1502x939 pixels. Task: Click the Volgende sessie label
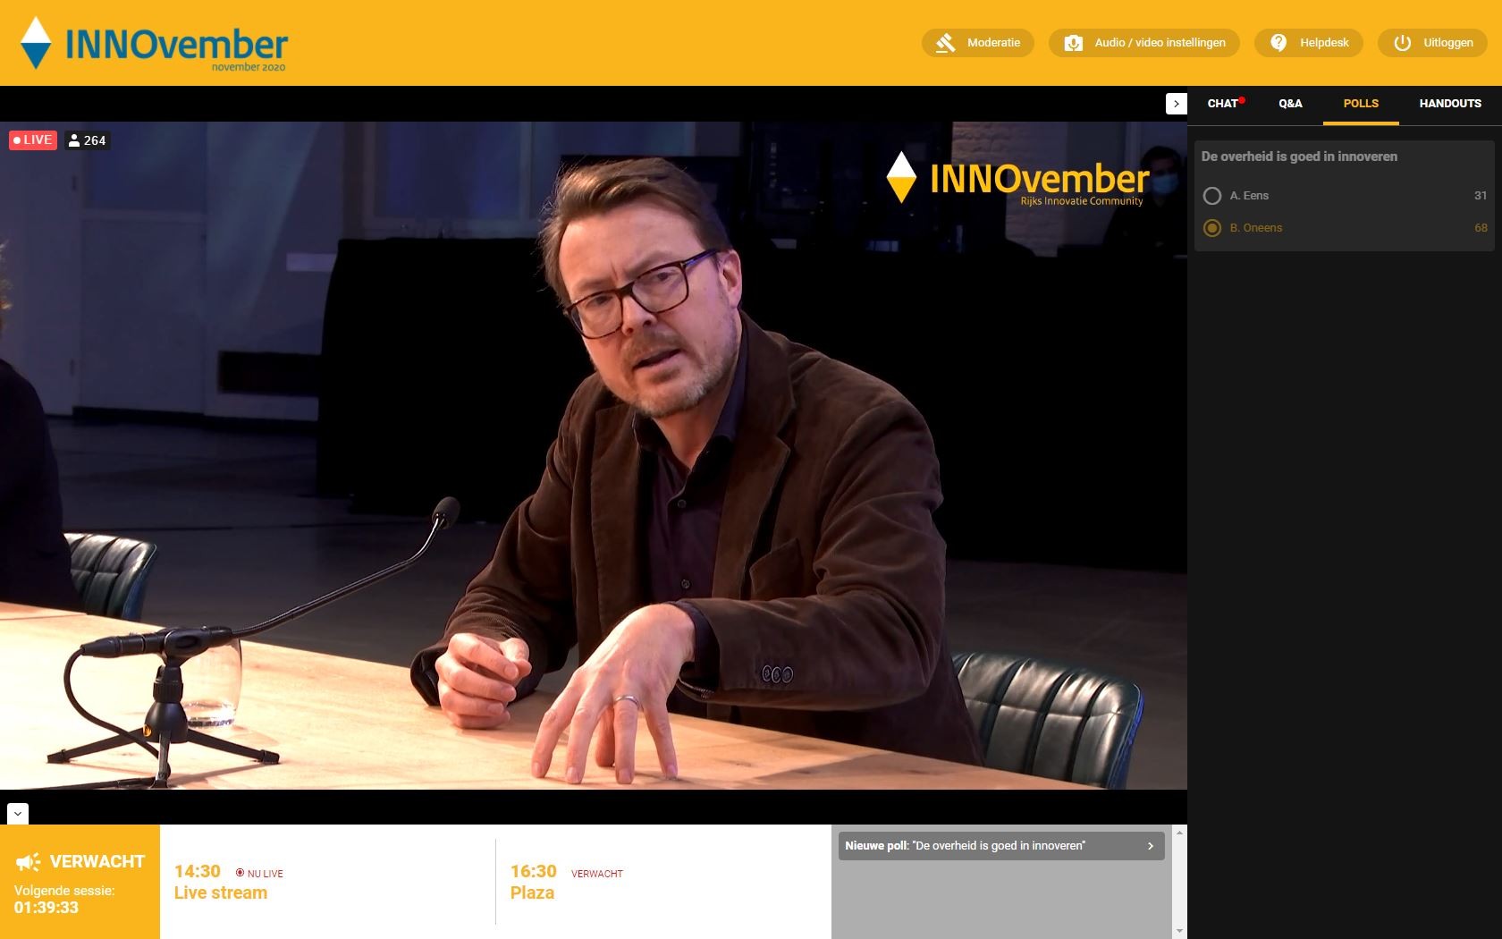click(x=64, y=891)
